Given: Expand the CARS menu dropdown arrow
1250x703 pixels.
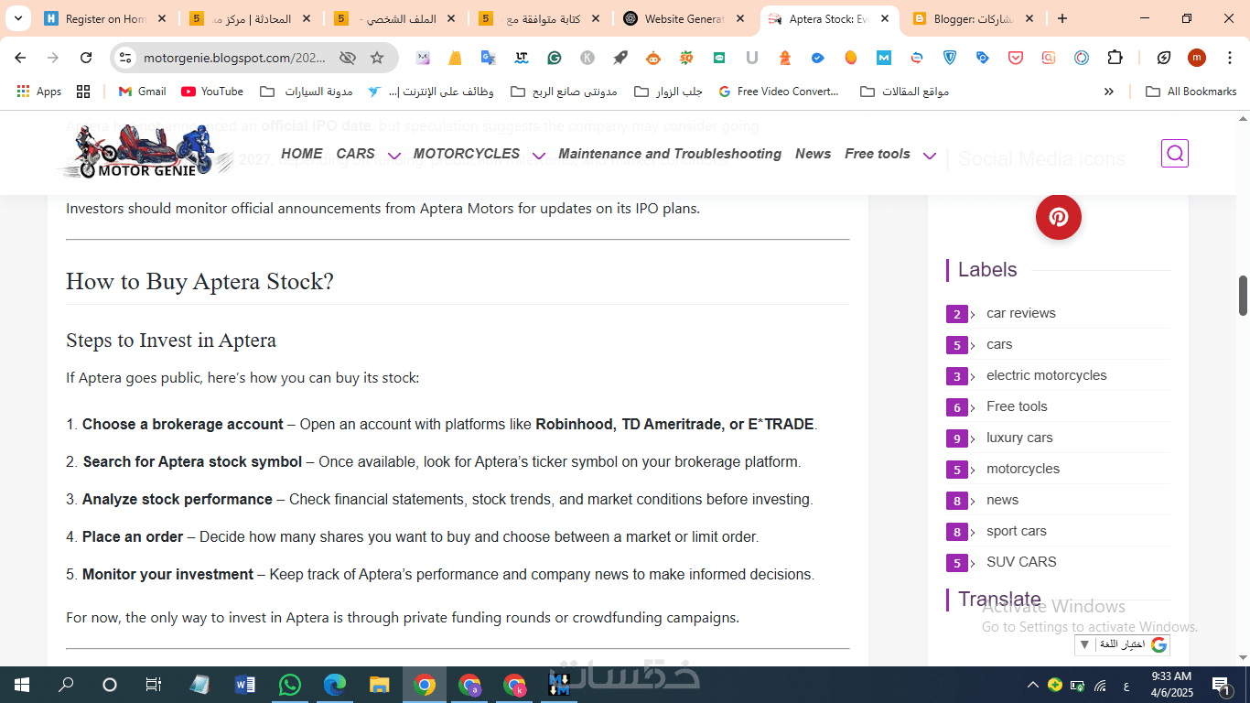Looking at the screenshot, I should click(394, 156).
